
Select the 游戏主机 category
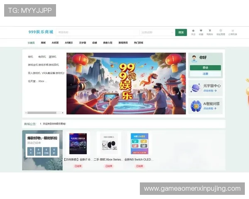(x=33, y=65)
